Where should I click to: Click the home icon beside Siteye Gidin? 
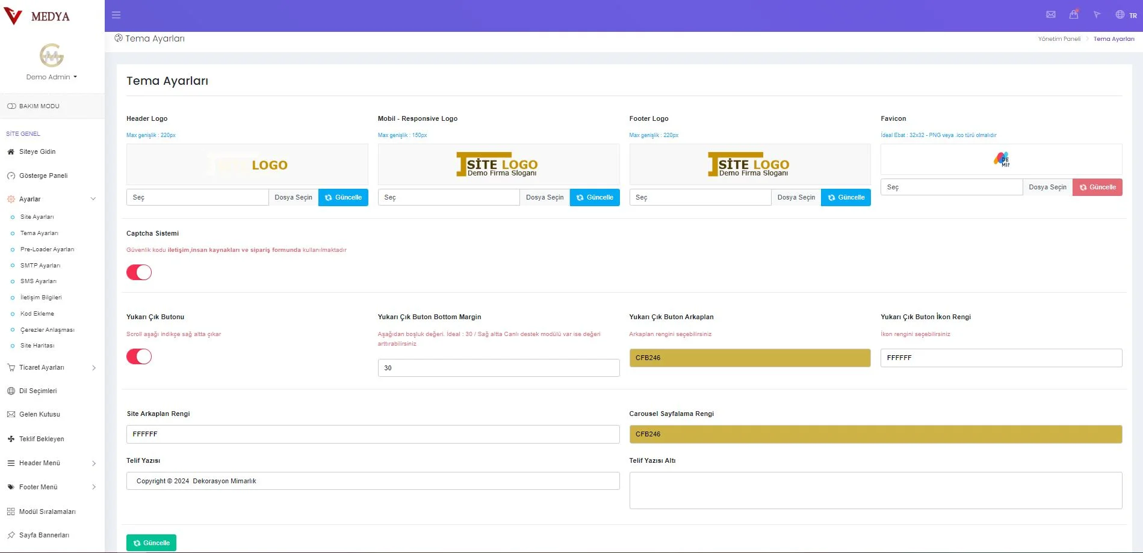point(11,152)
